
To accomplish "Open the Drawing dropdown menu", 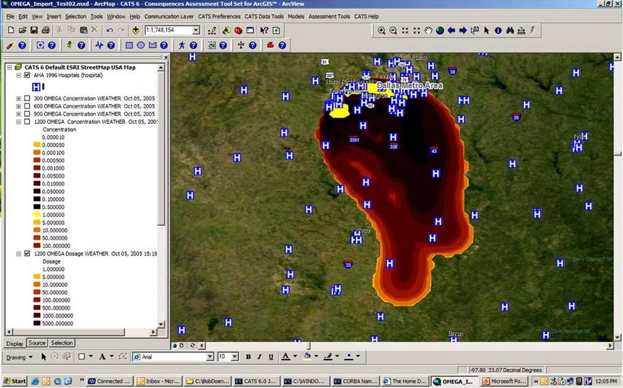I will coord(19,358).
